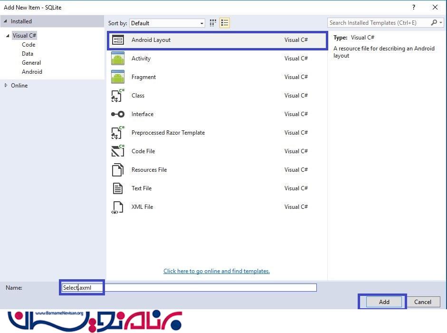The width and height of the screenshot is (447, 333).
Task: Click the Activity template android icon
Action: coord(118,59)
